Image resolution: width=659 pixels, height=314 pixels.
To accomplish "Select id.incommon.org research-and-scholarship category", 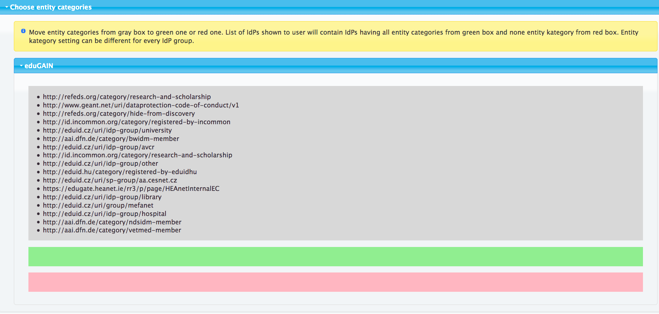I will [x=137, y=155].
